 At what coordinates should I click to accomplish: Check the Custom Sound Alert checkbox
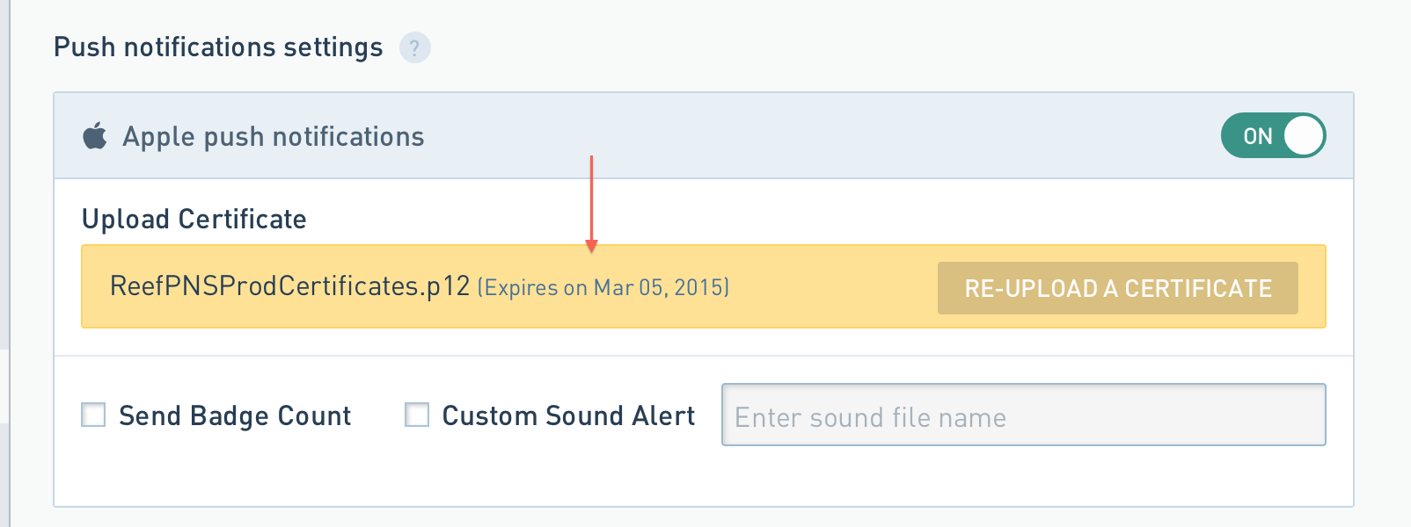tap(417, 415)
